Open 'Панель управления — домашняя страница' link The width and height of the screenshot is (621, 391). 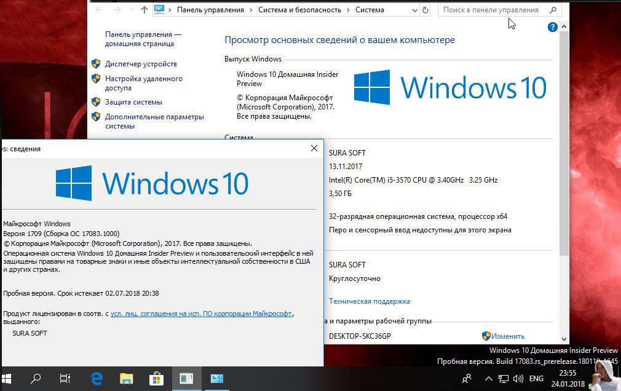(143, 39)
